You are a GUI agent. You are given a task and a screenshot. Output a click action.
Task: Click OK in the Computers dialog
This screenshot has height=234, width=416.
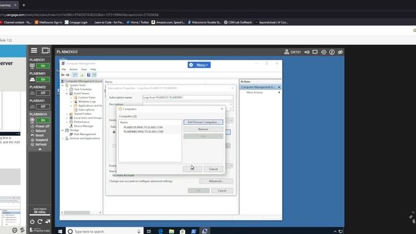point(192,169)
